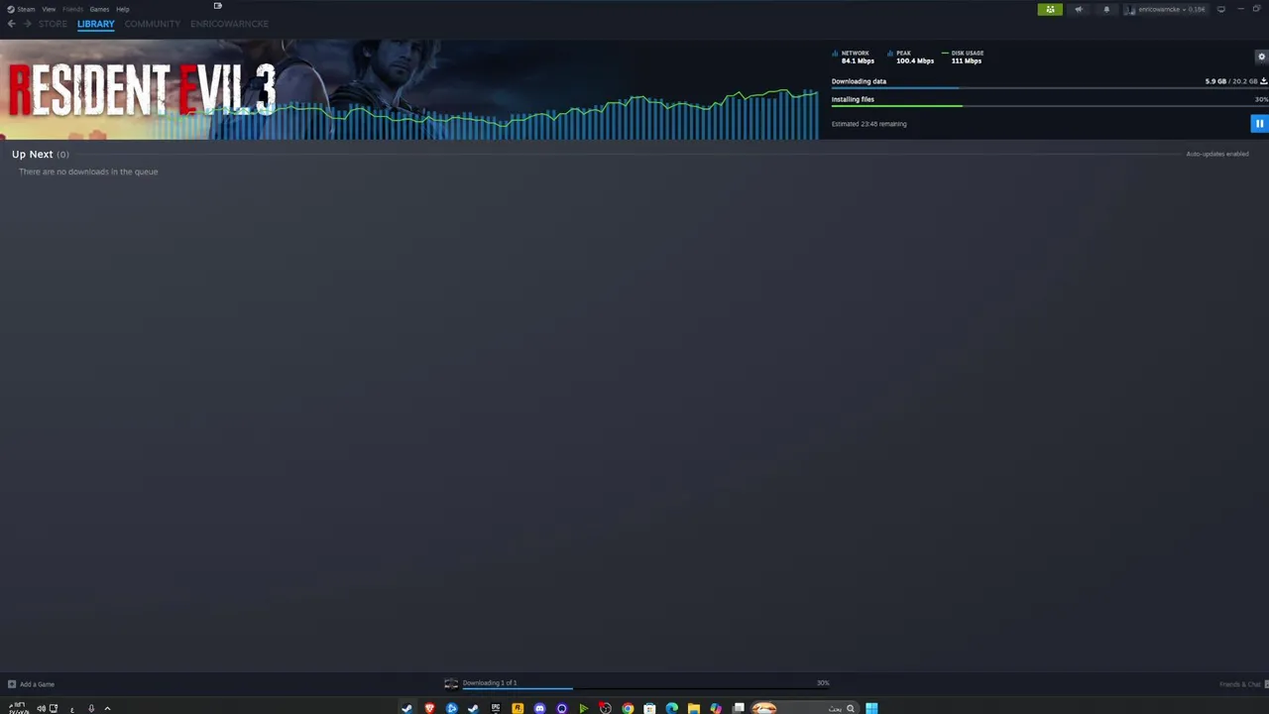Image resolution: width=1269 pixels, height=714 pixels.
Task: Open Microsoft Store from taskbar
Action: click(x=649, y=708)
